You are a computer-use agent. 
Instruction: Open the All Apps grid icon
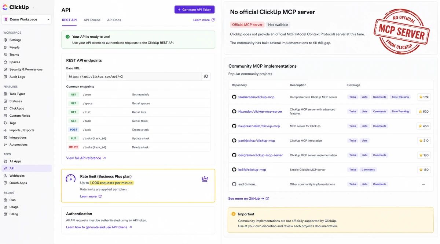pyautogui.click(x=5, y=161)
